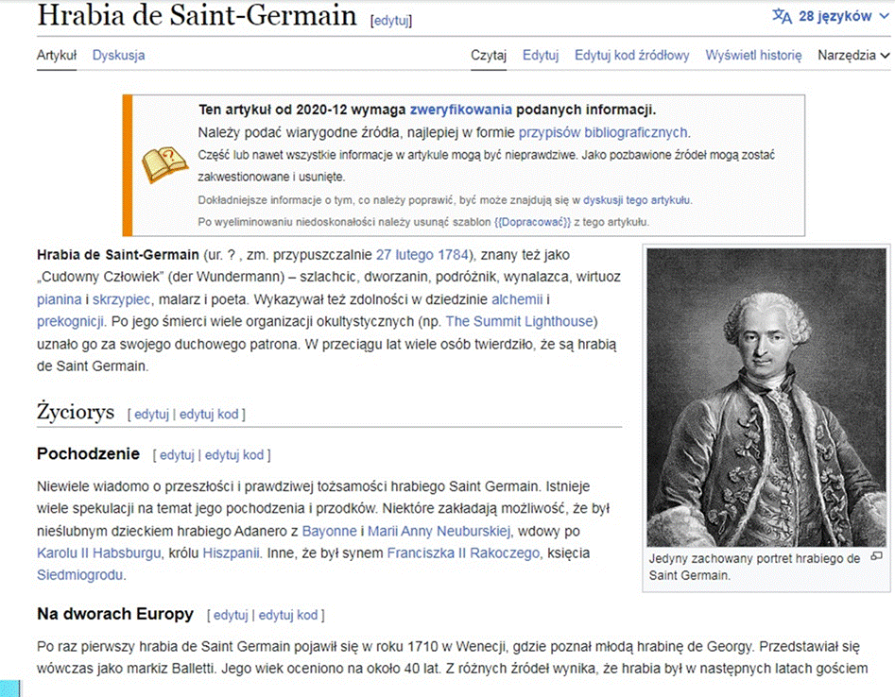Image resolution: width=895 pixels, height=697 pixels.
Task: Follow the zweryfikowania link
Action: (461, 110)
